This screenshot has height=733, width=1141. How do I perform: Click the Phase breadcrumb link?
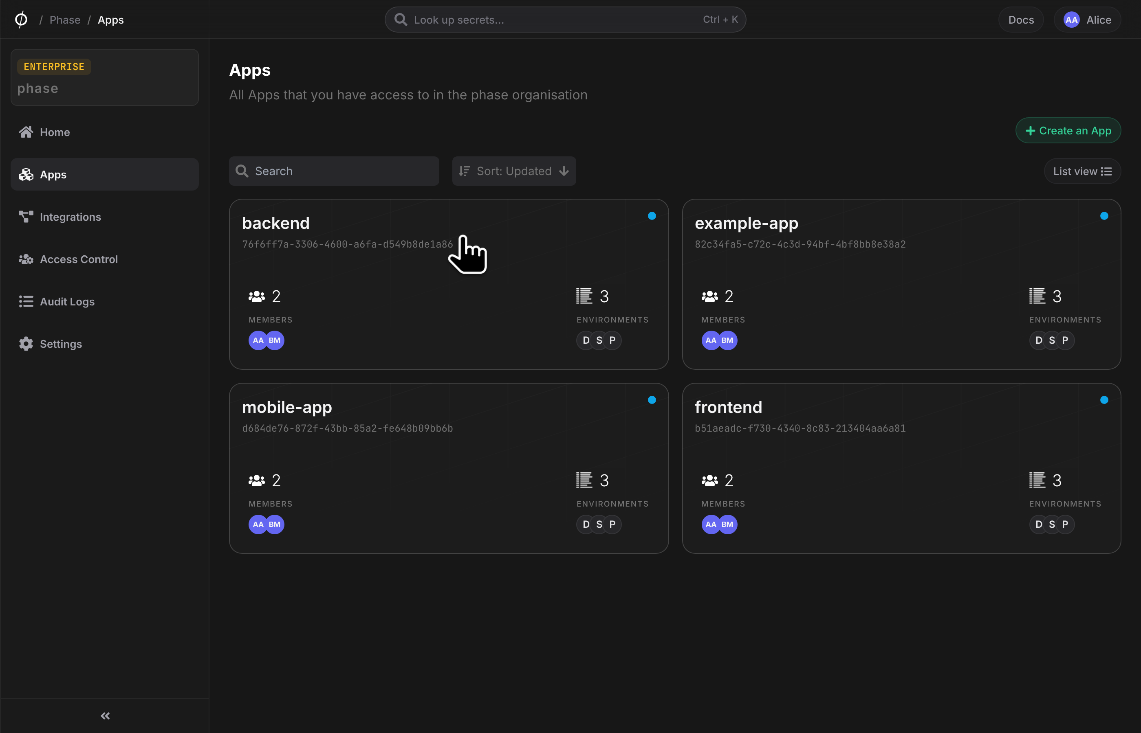[x=65, y=20]
